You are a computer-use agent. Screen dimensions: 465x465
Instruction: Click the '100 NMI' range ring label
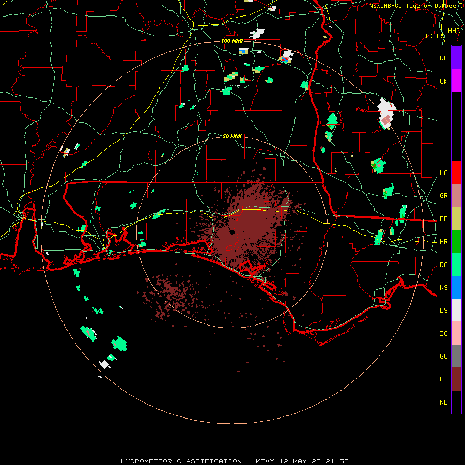[x=232, y=41]
